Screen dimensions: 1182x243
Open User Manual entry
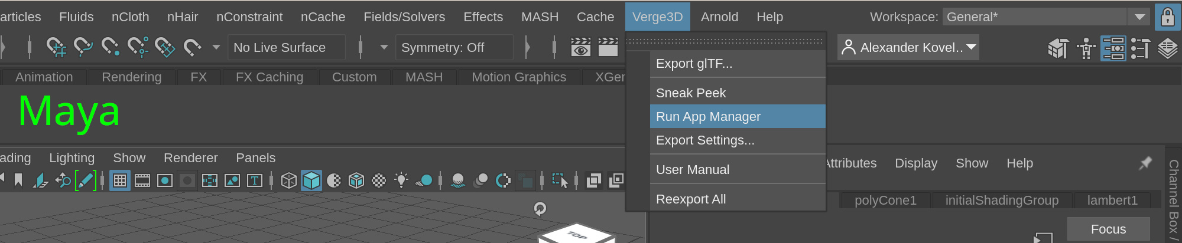(738, 170)
